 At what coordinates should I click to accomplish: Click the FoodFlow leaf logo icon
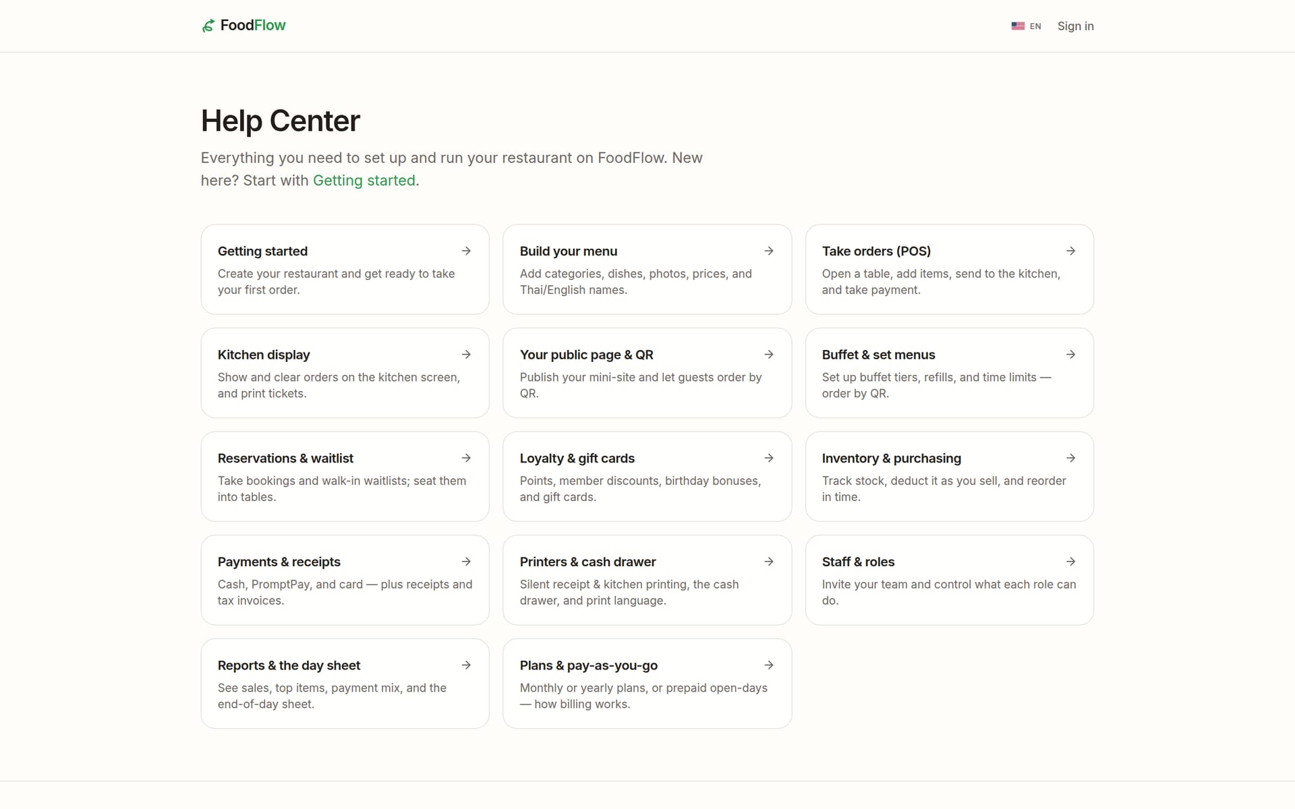pos(208,26)
